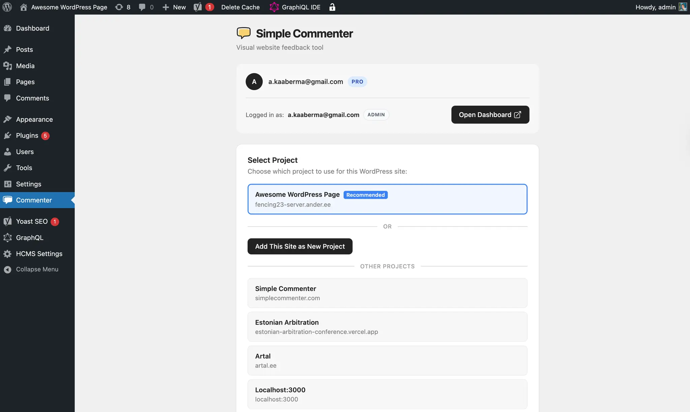The width and height of the screenshot is (690, 412).
Task: Click the comment bubble icon in top bar
Action: point(142,7)
